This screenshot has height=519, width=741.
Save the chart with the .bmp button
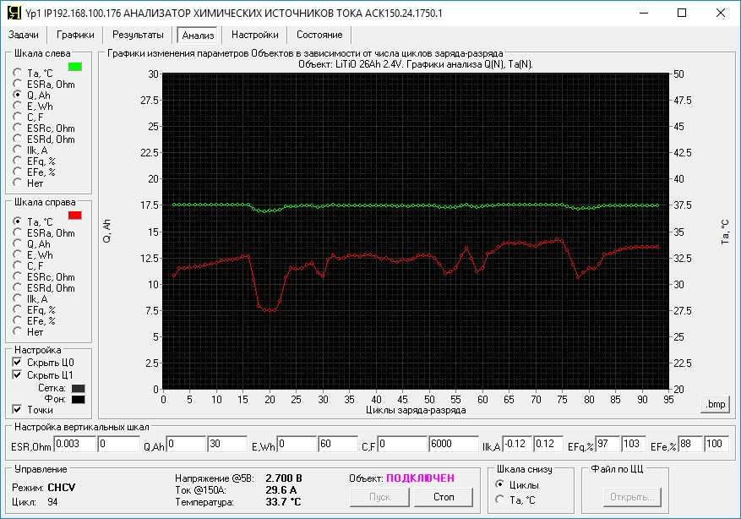pyautogui.click(x=715, y=404)
